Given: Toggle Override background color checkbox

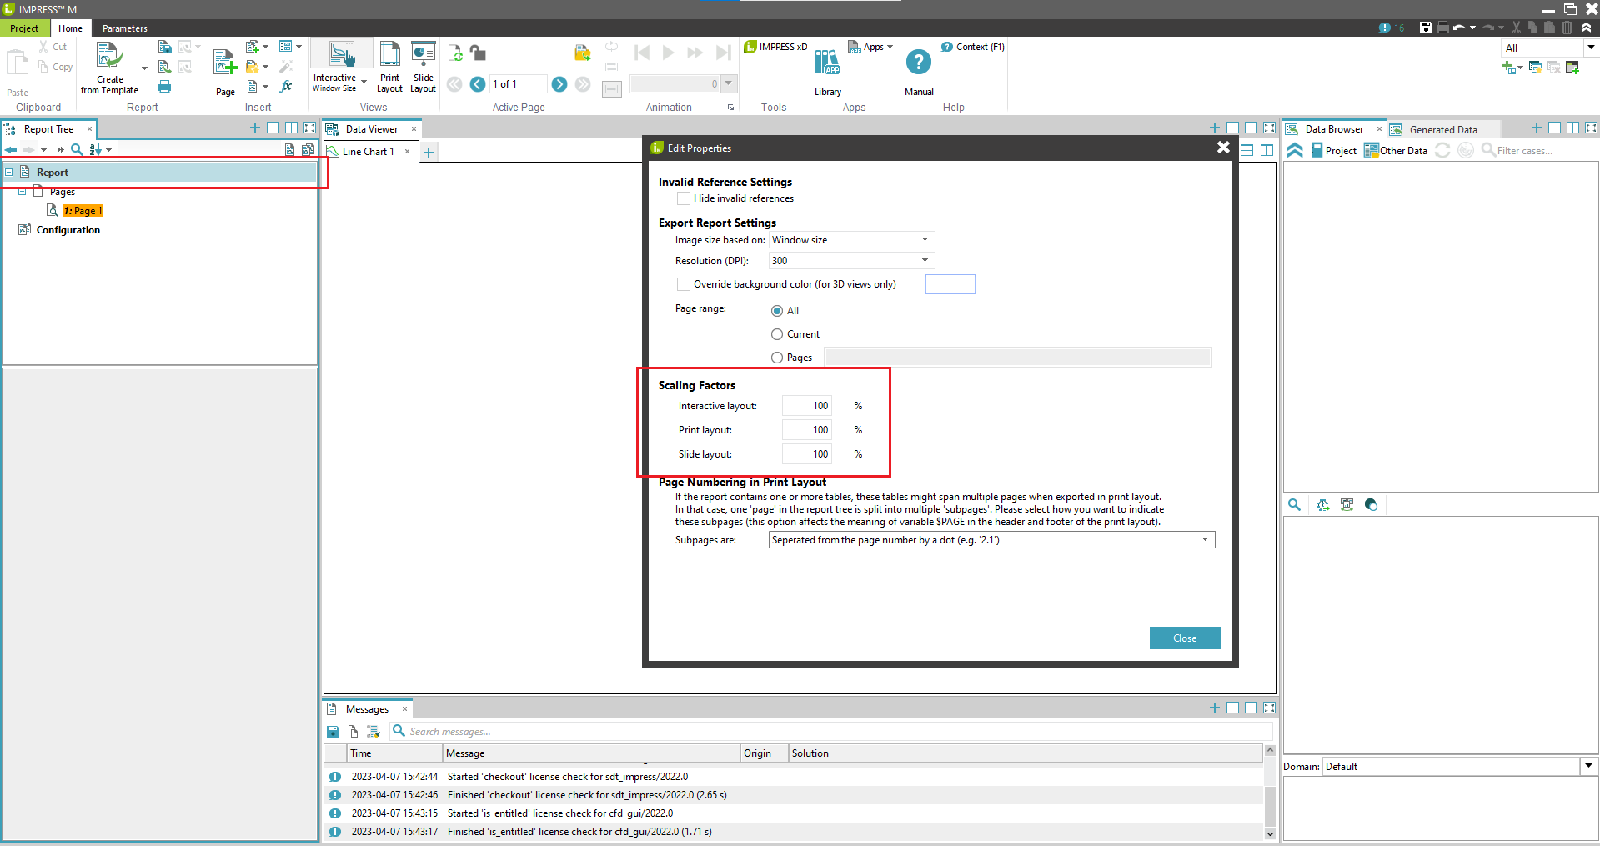Looking at the screenshot, I should pos(684,284).
